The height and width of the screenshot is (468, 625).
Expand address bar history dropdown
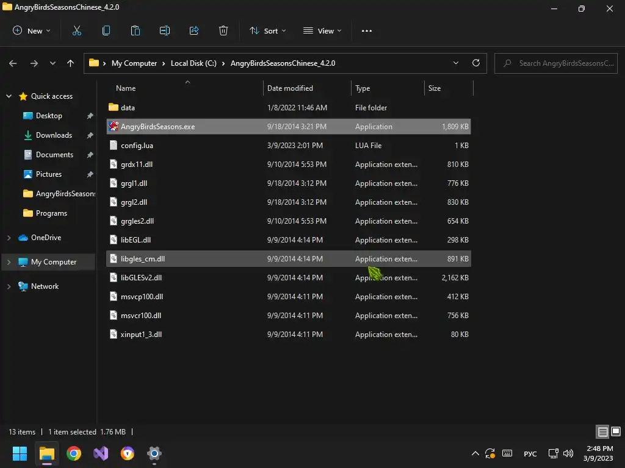(x=455, y=63)
